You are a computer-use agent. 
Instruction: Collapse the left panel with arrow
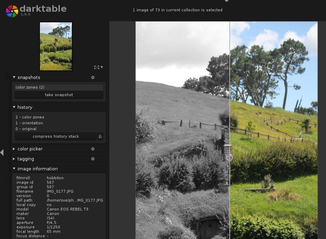coord(2,152)
